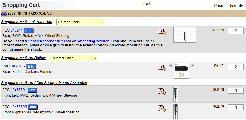Click the truck B icon for SKP SK90462
The image size is (246, 120).
point(161,67)
